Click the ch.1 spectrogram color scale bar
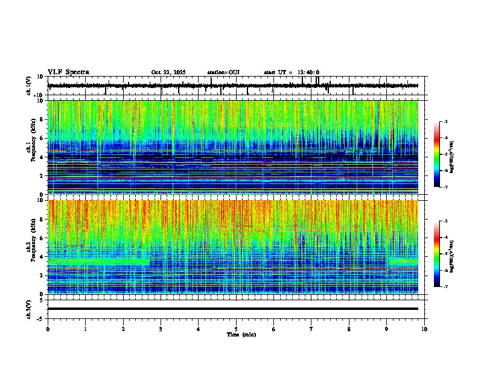The height and width of the screenshot is (369, 478). pyautogui.click(x=437, y=154)
